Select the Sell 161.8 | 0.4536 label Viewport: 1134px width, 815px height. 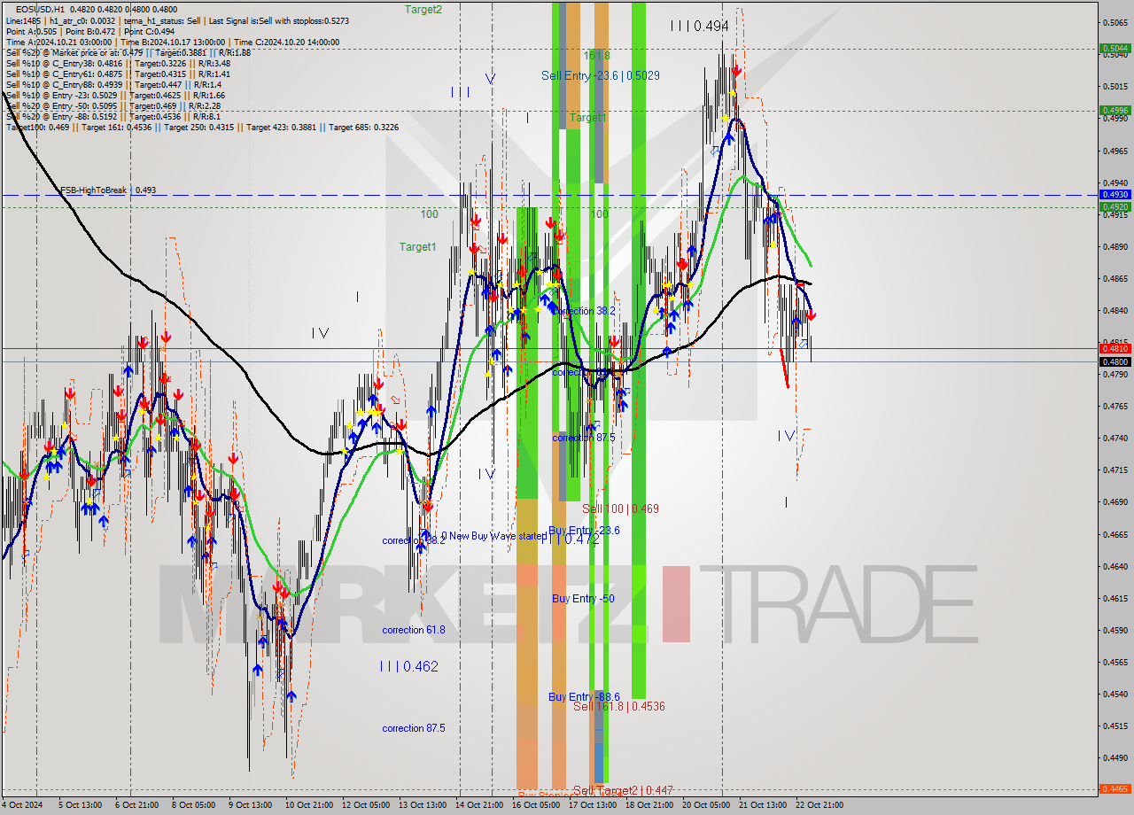tap(618, 707)
